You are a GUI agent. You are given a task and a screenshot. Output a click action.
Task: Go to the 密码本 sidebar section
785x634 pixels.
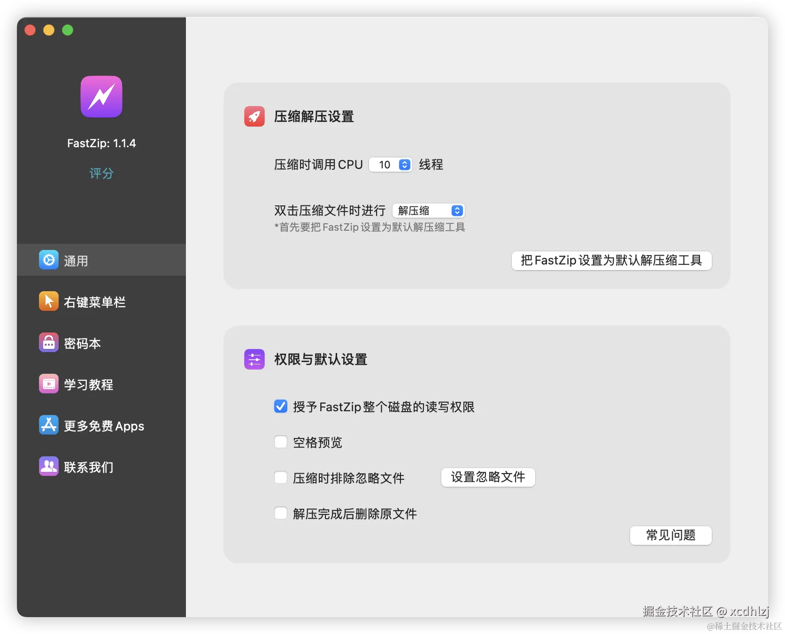coord(101,342)
